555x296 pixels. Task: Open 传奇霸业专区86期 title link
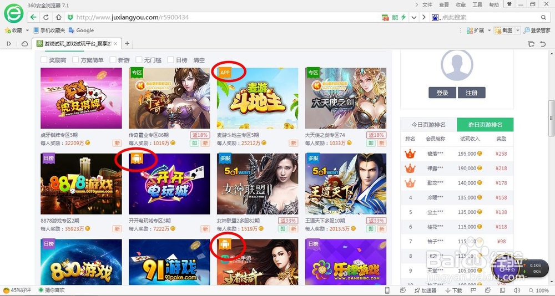150,135
